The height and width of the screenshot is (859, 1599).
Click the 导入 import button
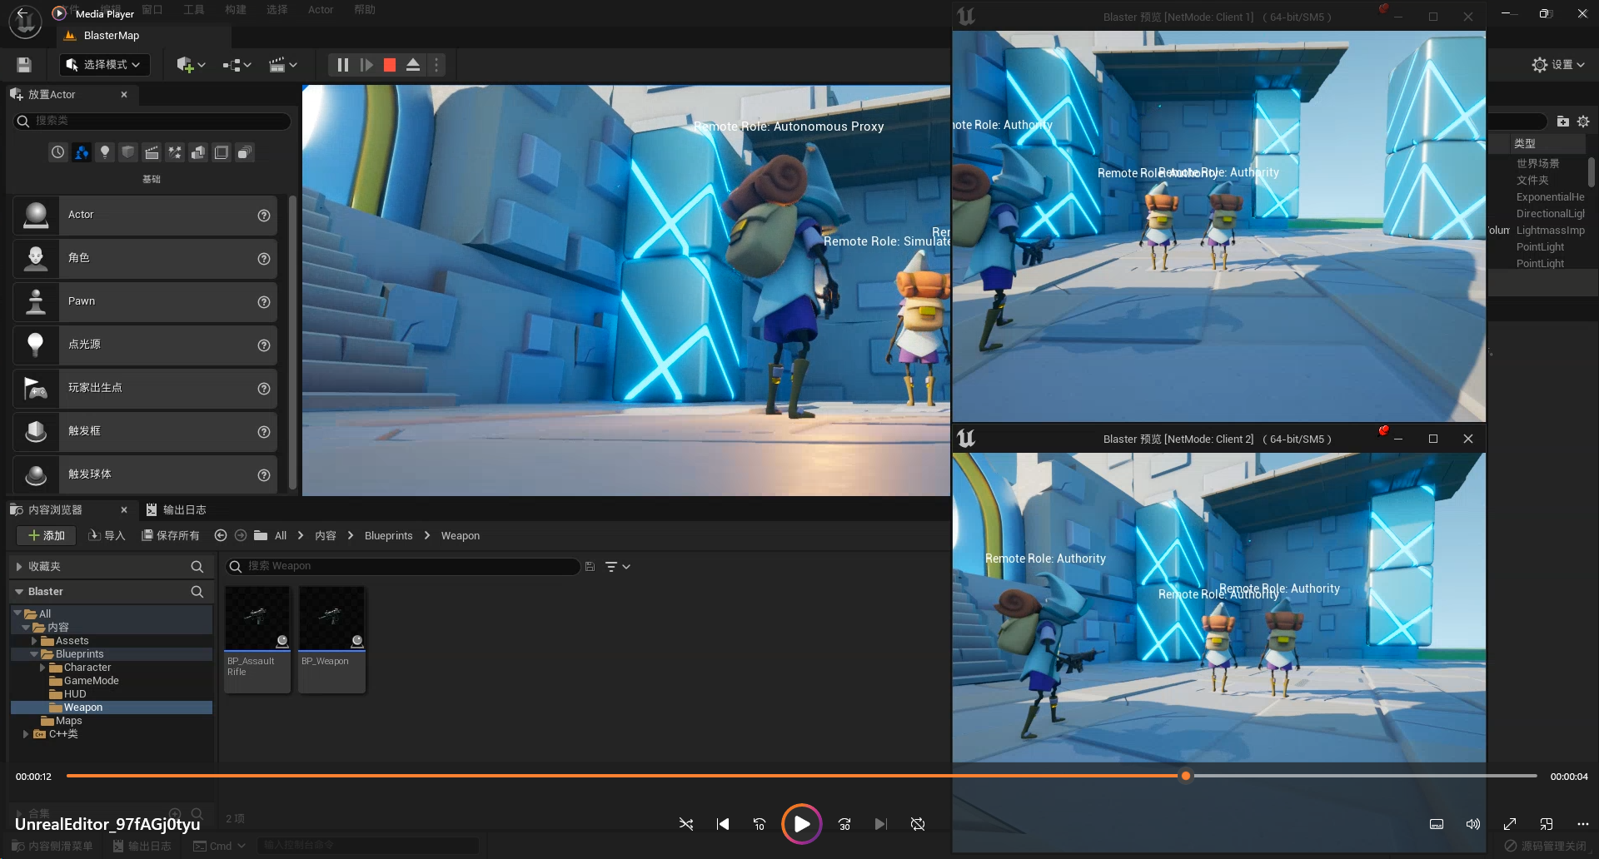click(107, 536)
